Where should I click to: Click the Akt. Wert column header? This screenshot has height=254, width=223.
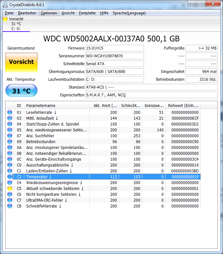point(104,106)
